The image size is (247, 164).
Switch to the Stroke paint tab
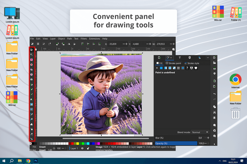(x=173, y=63)
